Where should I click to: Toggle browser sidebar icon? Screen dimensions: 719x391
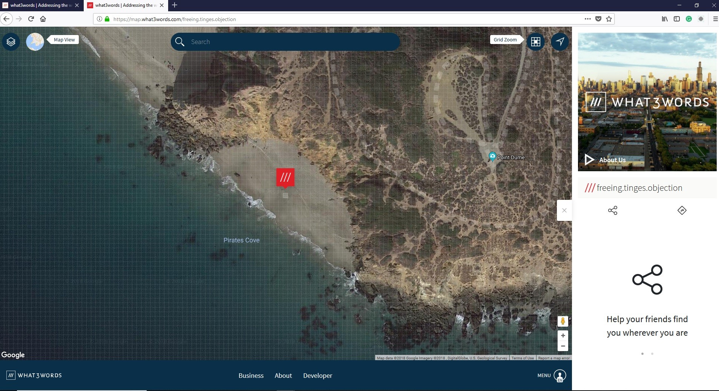[677, 19]
